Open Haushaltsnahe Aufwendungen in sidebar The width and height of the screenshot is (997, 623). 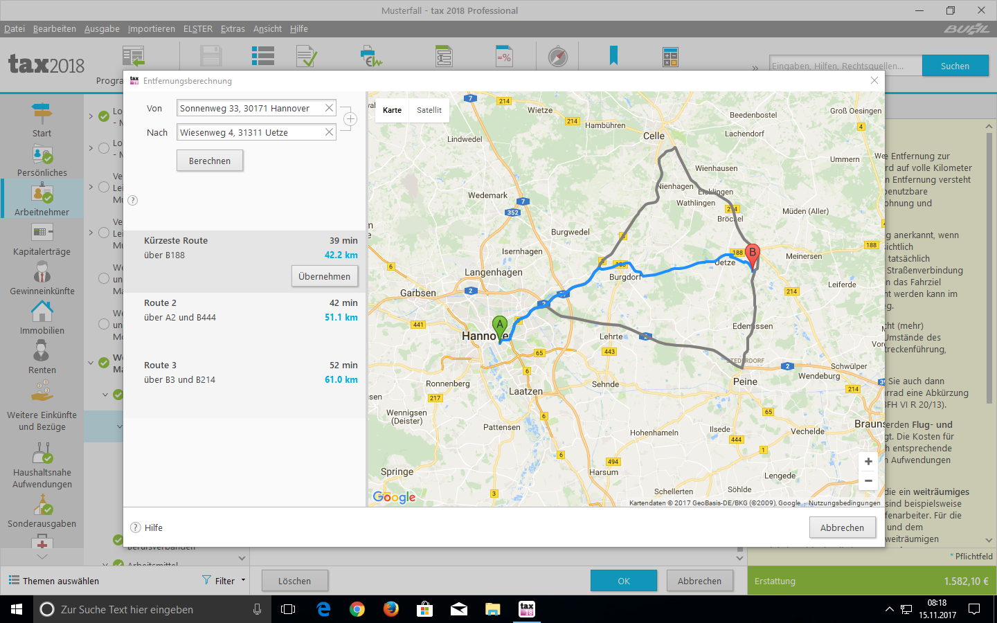click(x=42, y=466)
